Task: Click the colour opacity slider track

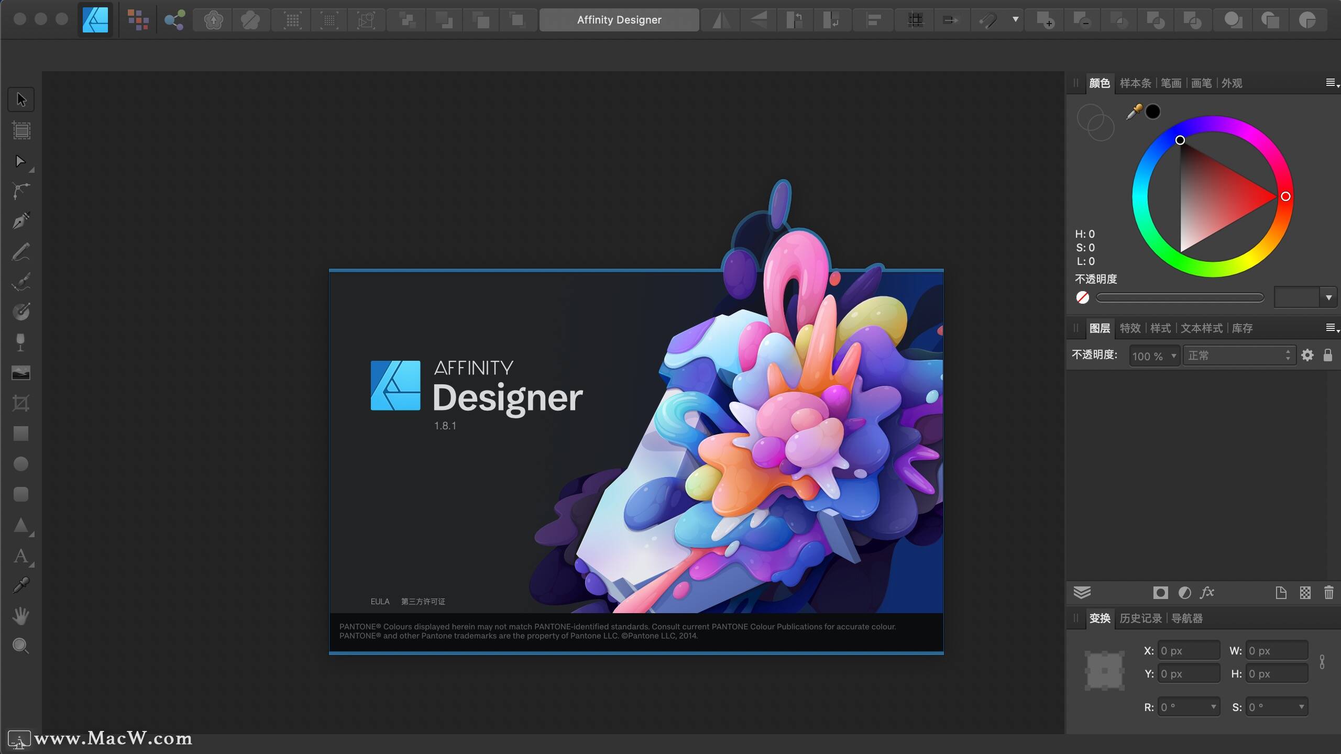Action: tap(1180, 298)
